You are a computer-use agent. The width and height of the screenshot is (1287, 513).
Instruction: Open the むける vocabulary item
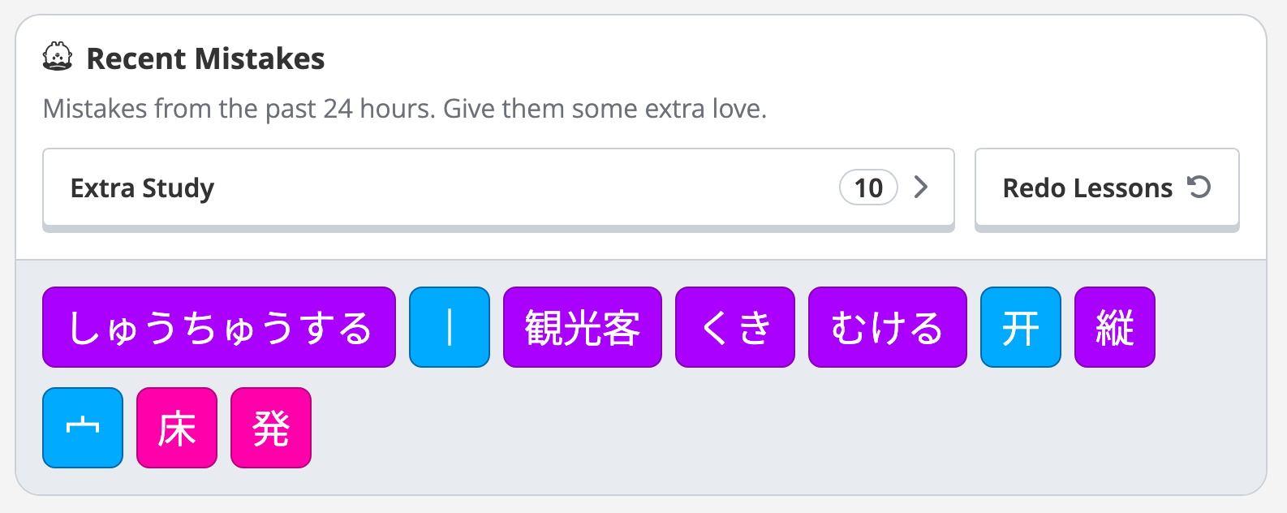point(888,327)
